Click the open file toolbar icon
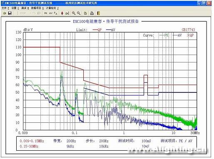The image size is (214, 159). pyautogui.click(x=5, y=13)
